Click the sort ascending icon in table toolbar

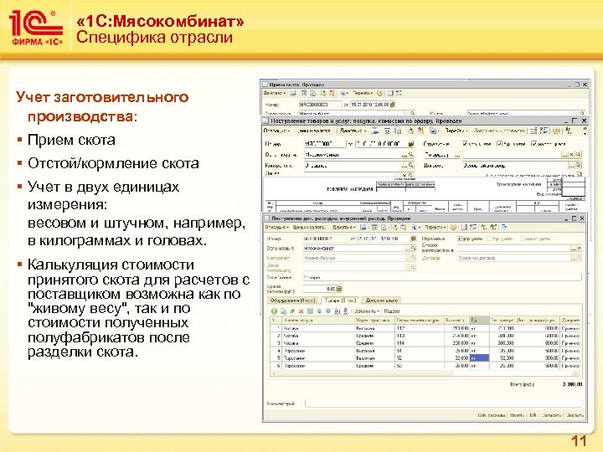pos(338,311)
